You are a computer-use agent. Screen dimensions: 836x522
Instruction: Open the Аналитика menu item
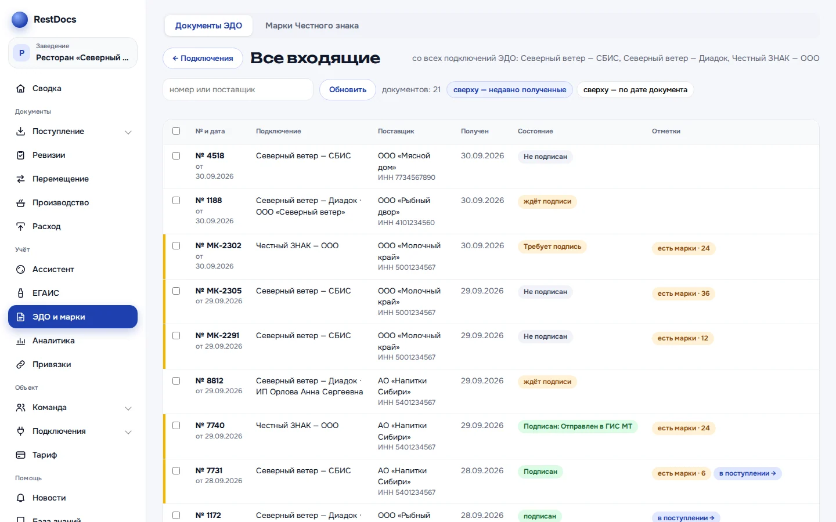(x=73, y=341)
